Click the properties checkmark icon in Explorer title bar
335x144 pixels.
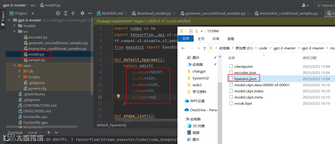[190, 31]
